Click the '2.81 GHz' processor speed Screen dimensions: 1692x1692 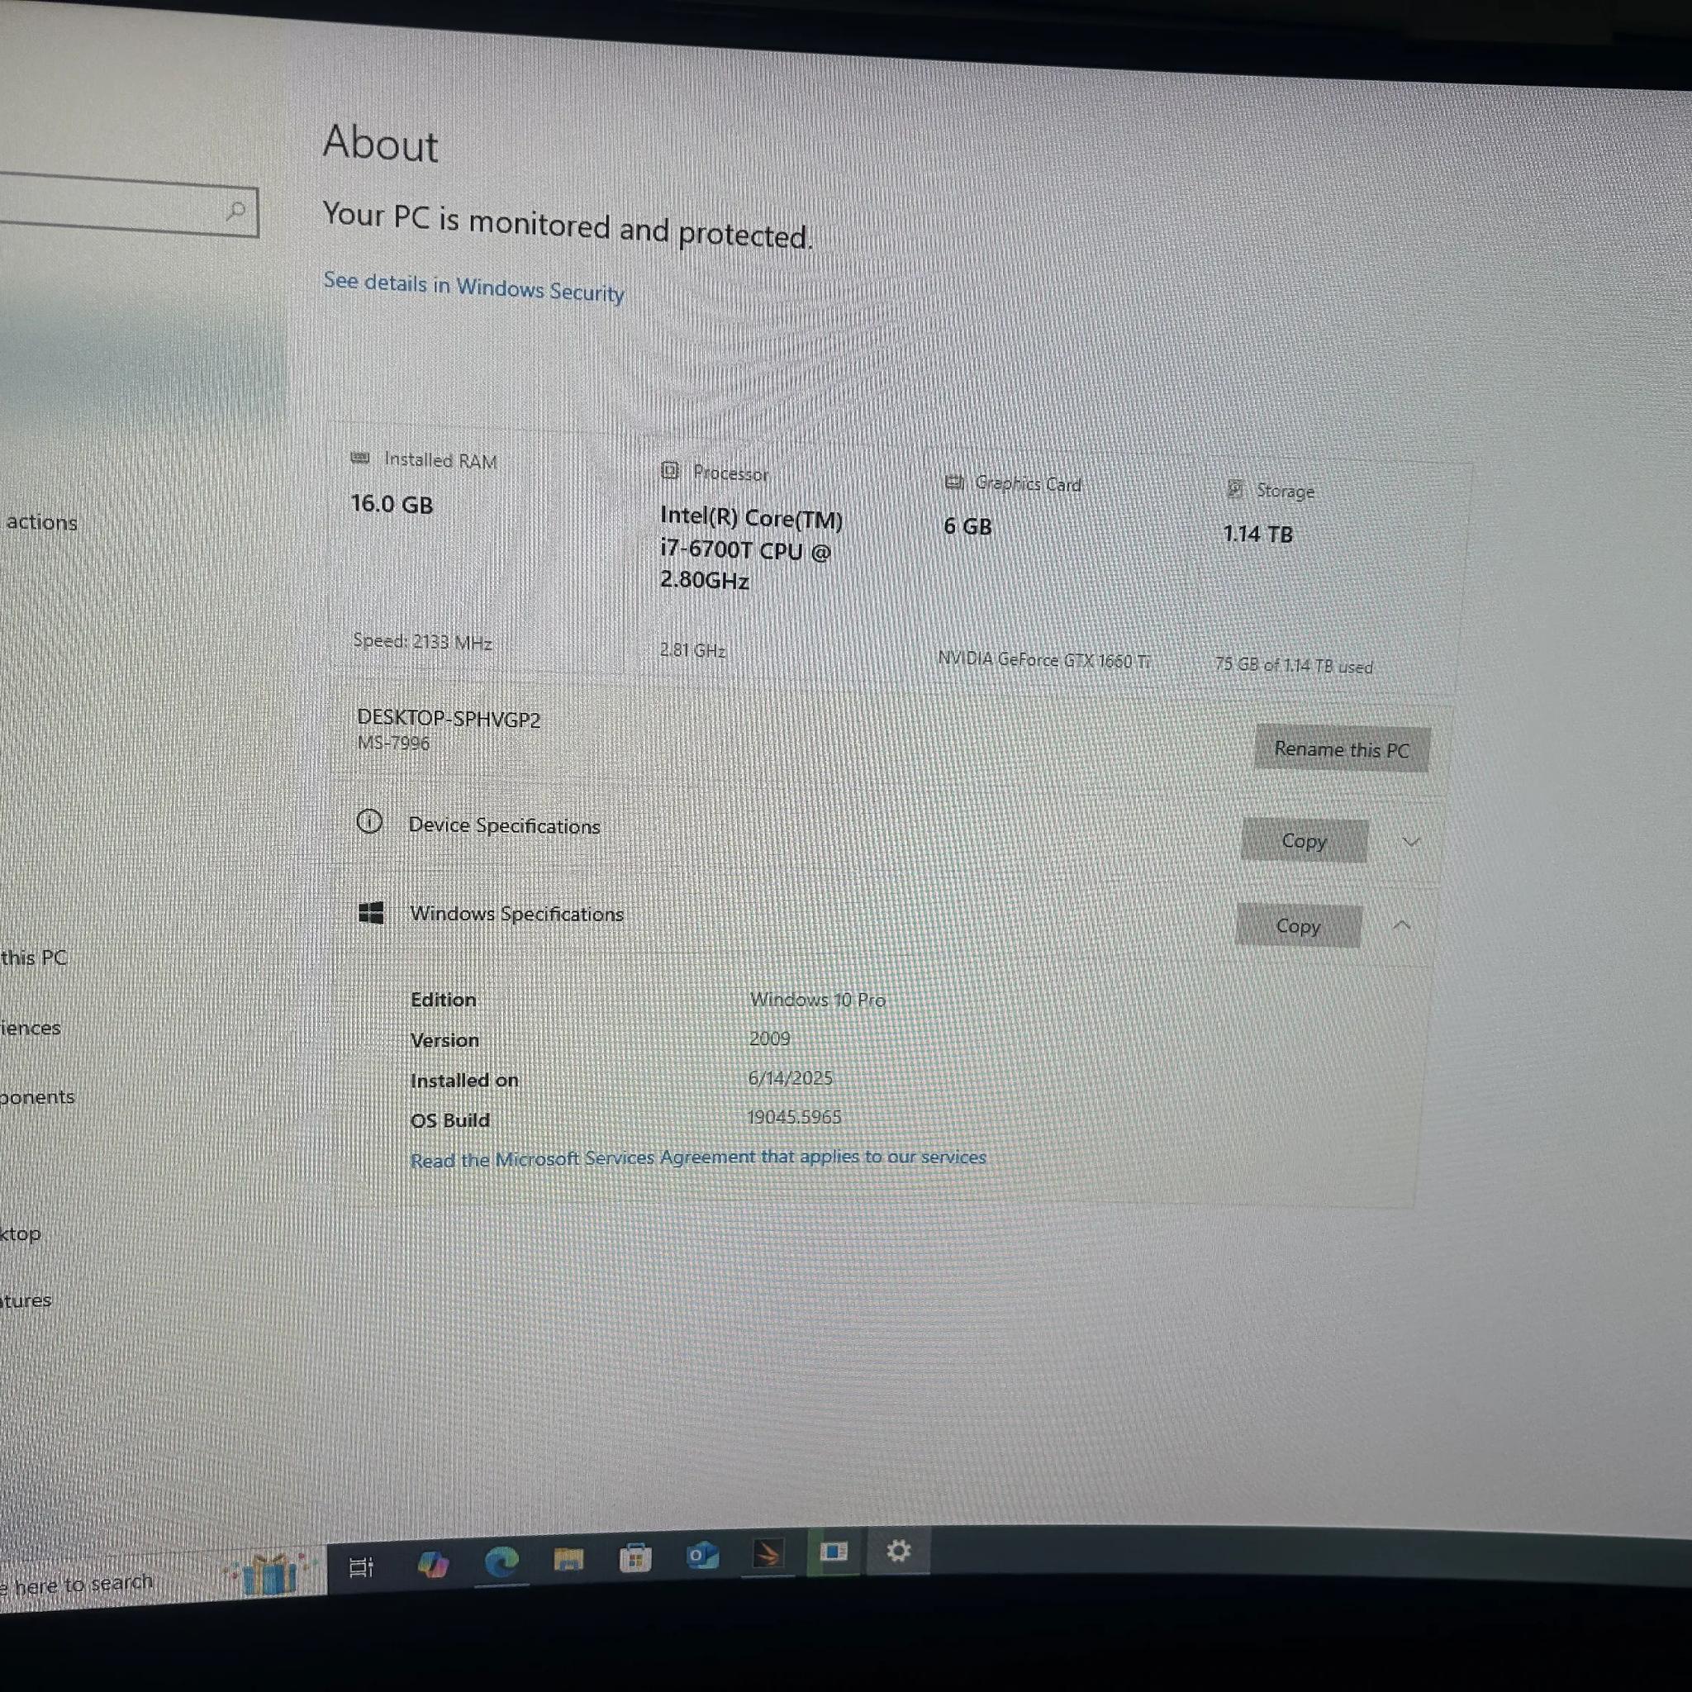coord(692,650)
